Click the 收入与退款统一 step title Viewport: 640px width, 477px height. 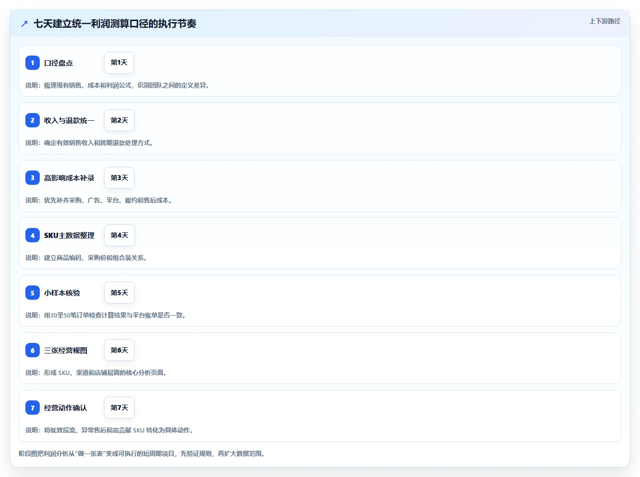click(69, 120)
